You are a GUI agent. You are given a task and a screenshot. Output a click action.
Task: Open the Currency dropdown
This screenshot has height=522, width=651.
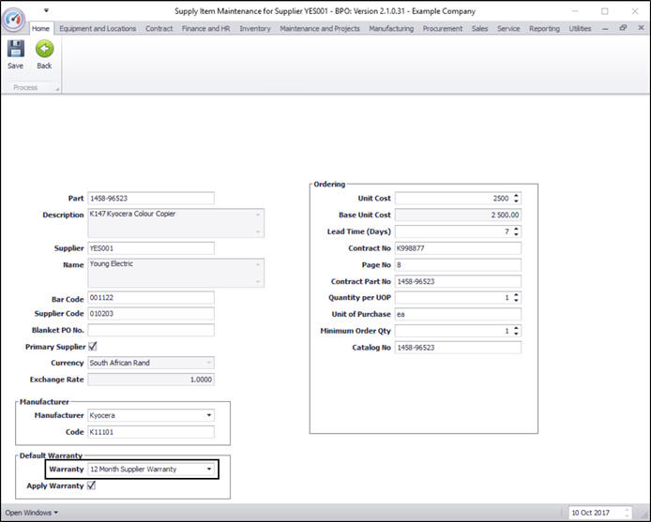[209, 363]
